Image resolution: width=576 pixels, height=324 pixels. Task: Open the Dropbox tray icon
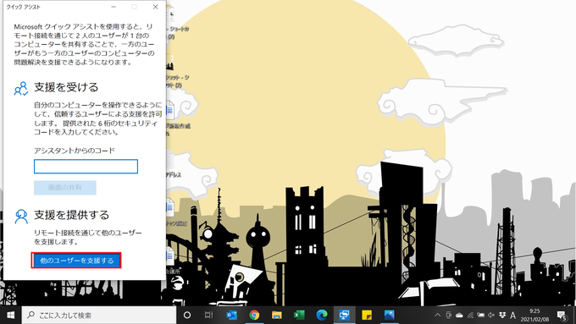coord(502,315)
